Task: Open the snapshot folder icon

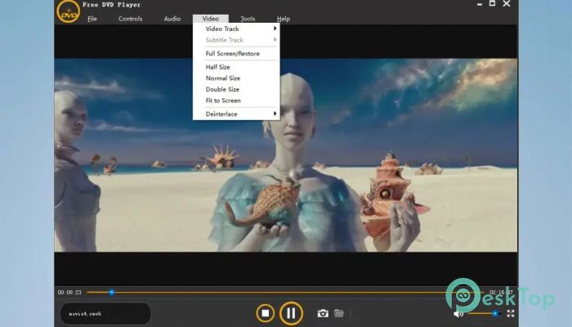Action: click(x=339, y=313)
